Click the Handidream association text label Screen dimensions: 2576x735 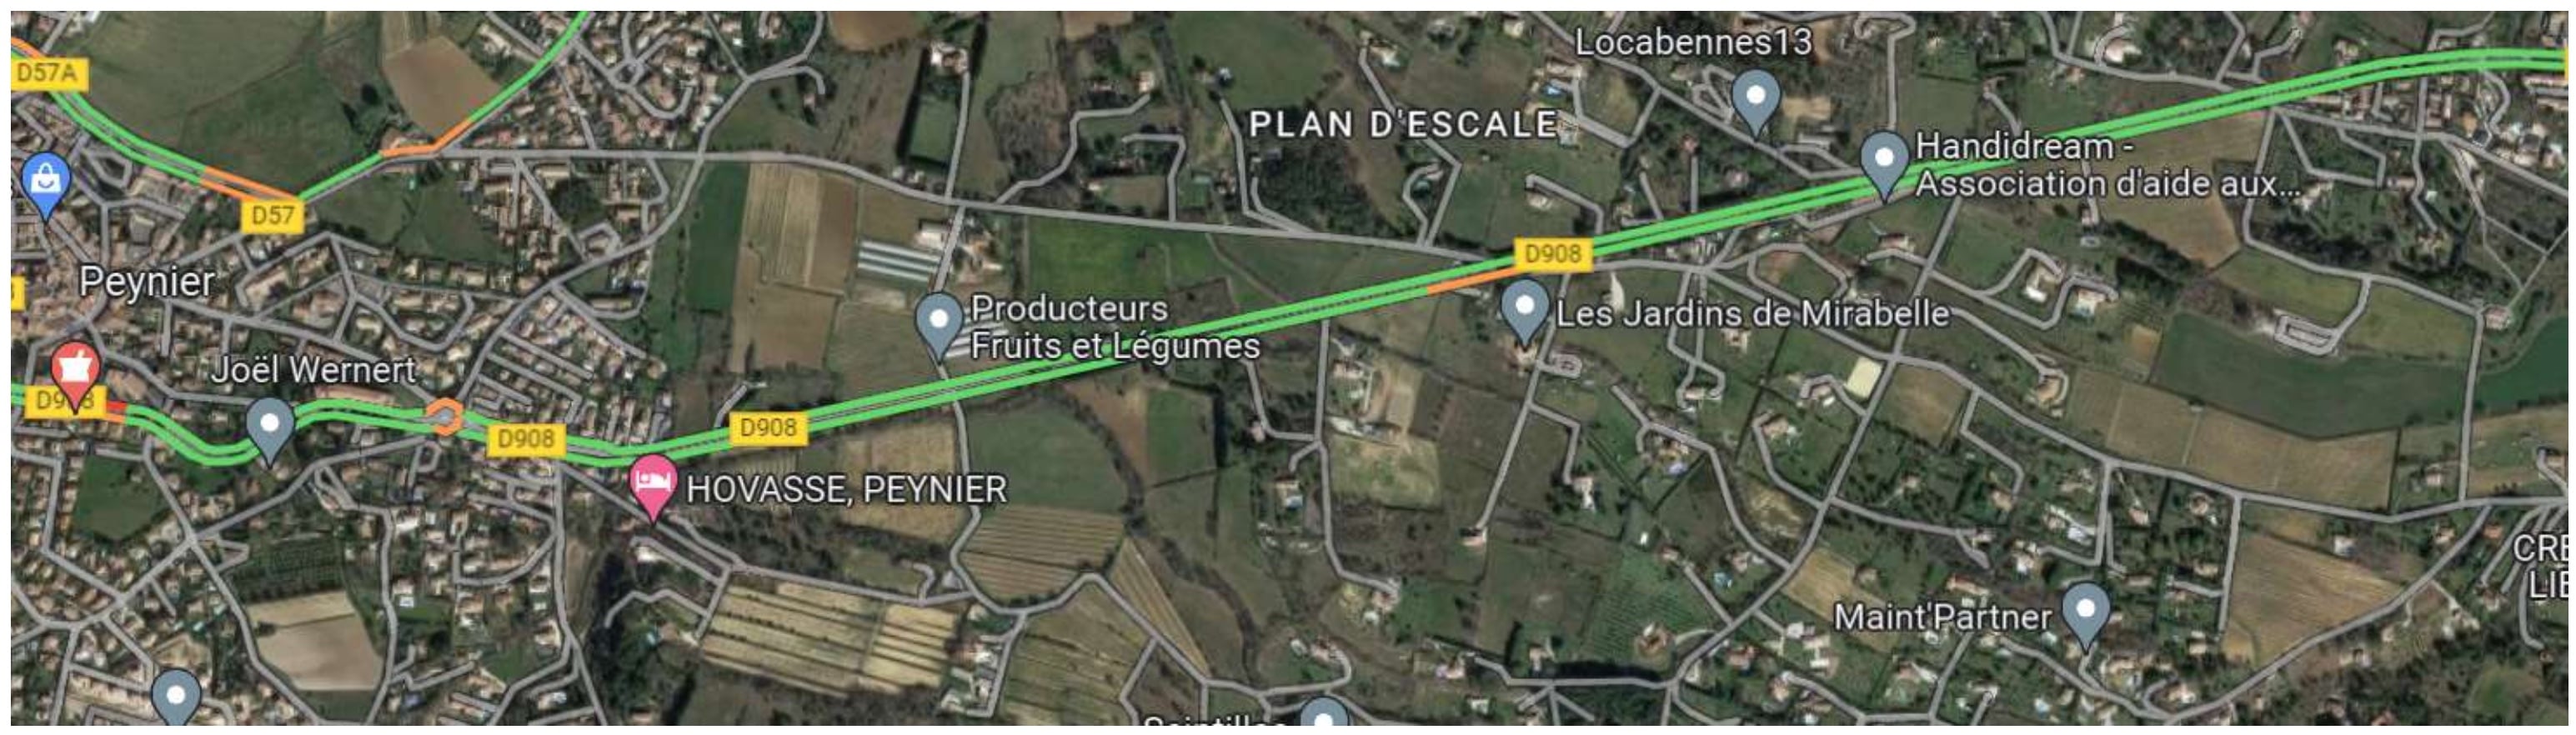[2107, 165]
